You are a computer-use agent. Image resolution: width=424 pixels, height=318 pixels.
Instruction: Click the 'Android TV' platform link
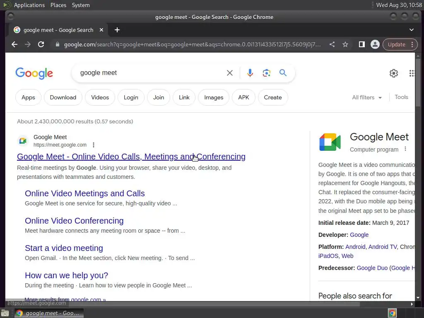coord(383,247)
